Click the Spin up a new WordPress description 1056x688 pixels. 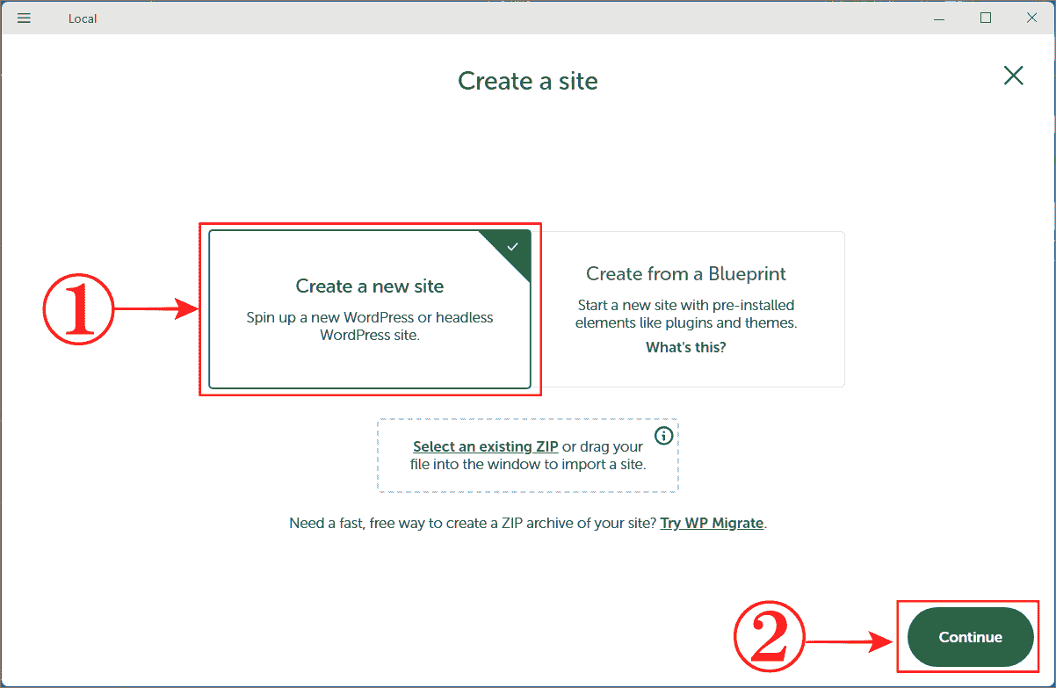(x=370, y=326)
